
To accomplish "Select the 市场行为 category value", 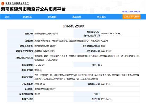I will coord(38,70).
